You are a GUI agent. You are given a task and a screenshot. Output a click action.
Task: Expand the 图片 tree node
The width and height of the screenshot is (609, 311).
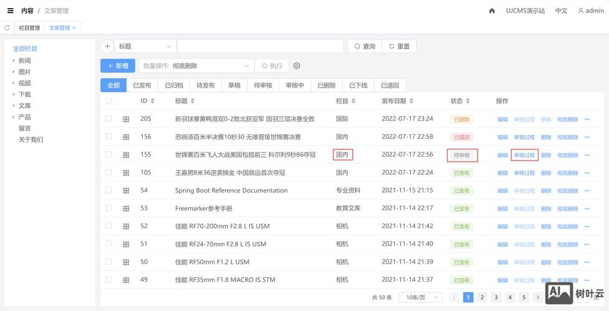pos(14,72)
